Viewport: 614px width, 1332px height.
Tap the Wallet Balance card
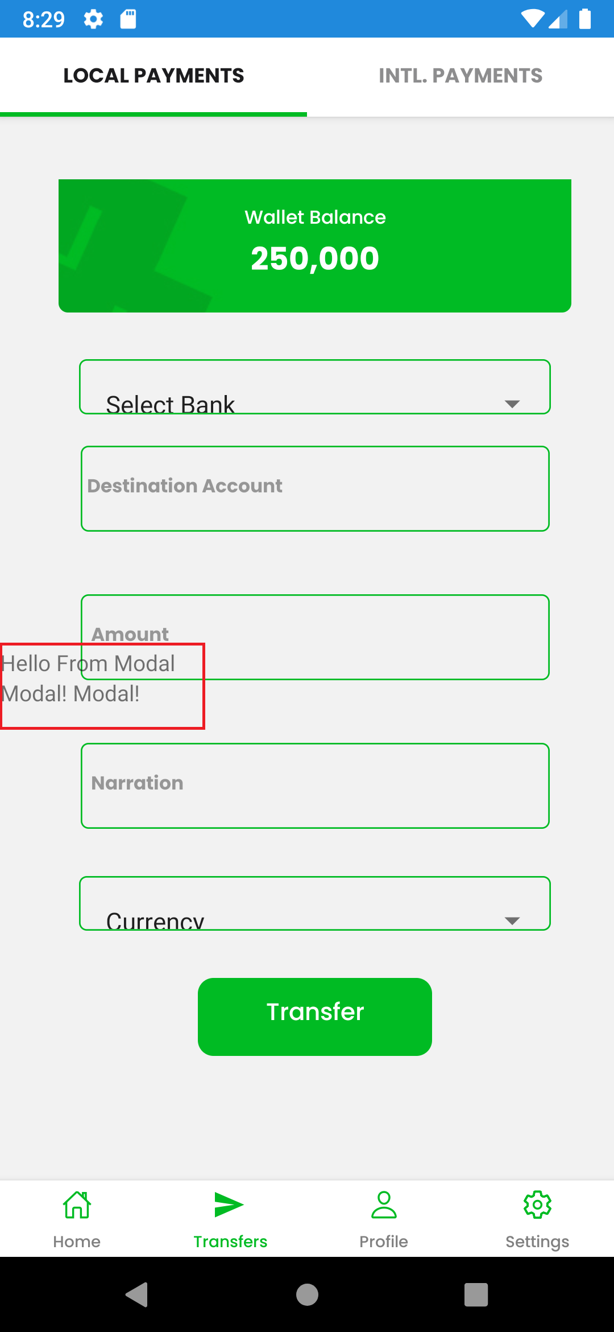point(315,246)
